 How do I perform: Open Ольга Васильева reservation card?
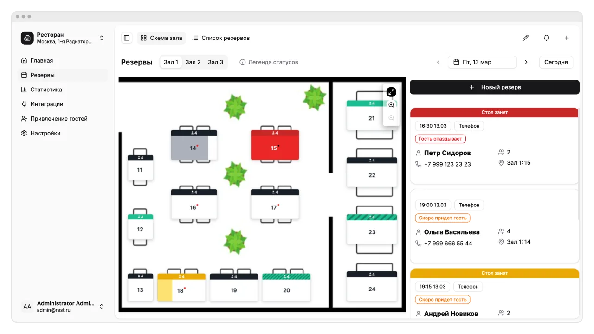click(x=495, y=226)
